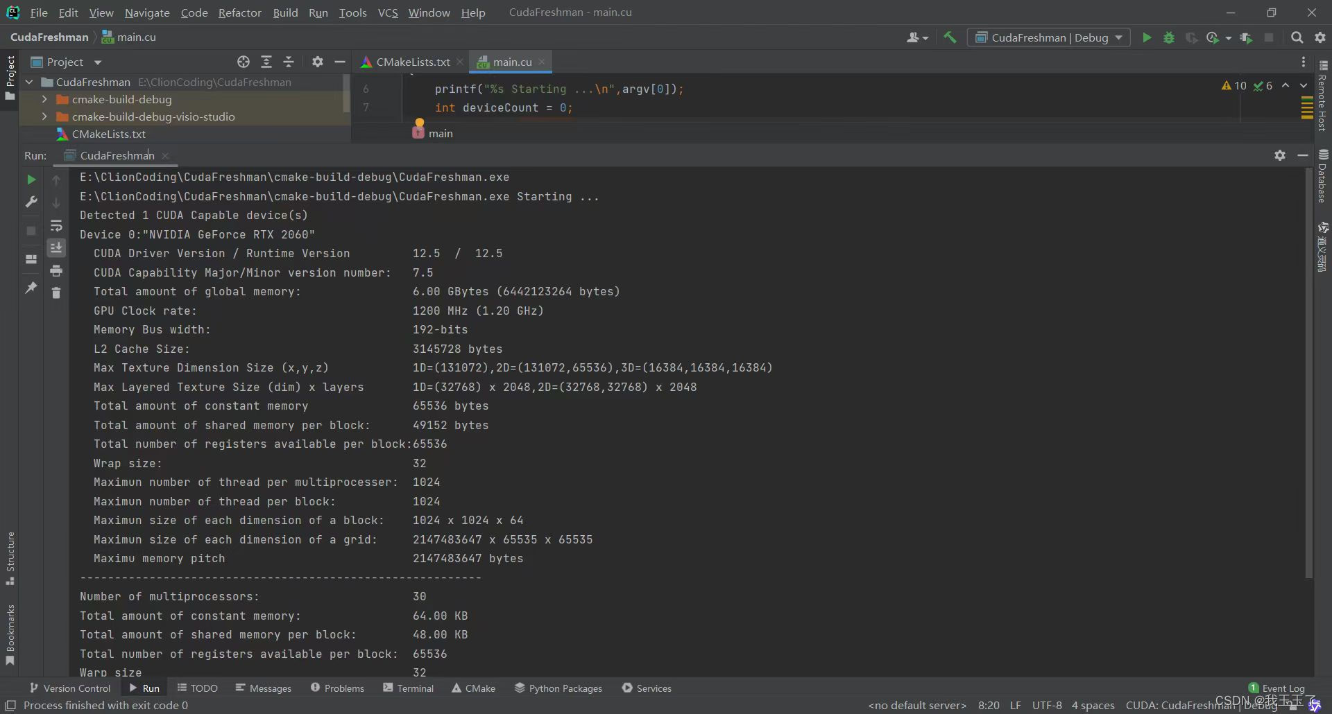Open Problems tool window
This screenshot has height=714, width=1332.
click(x=337, y=688)
